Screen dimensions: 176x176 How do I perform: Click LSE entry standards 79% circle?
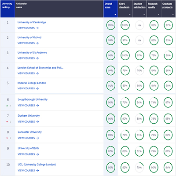[125, 70]
